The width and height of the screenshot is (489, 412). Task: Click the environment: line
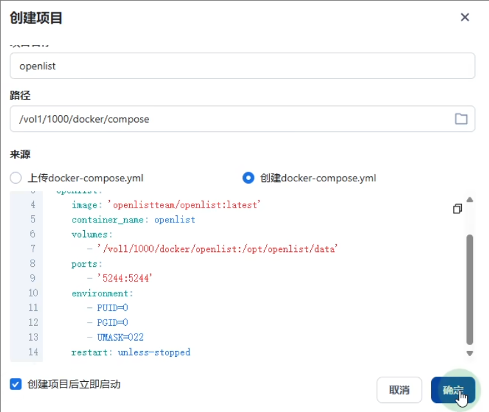(102, 293)
